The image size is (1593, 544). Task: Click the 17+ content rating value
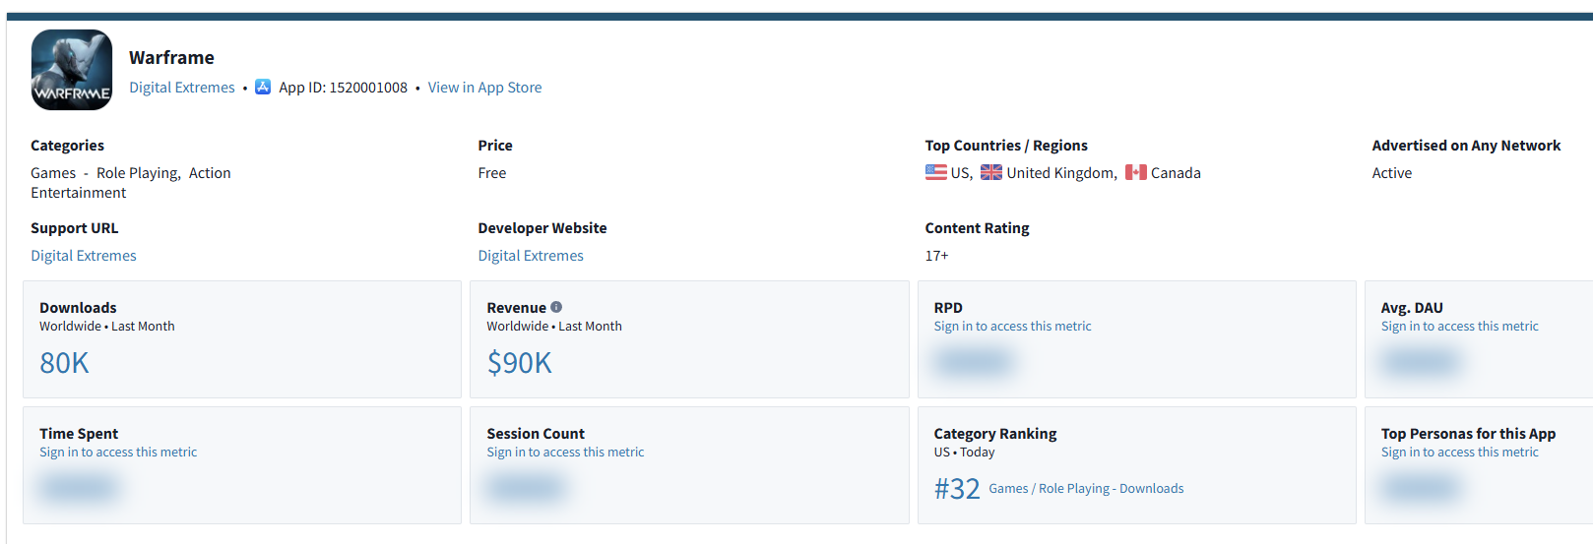point(936,256)
